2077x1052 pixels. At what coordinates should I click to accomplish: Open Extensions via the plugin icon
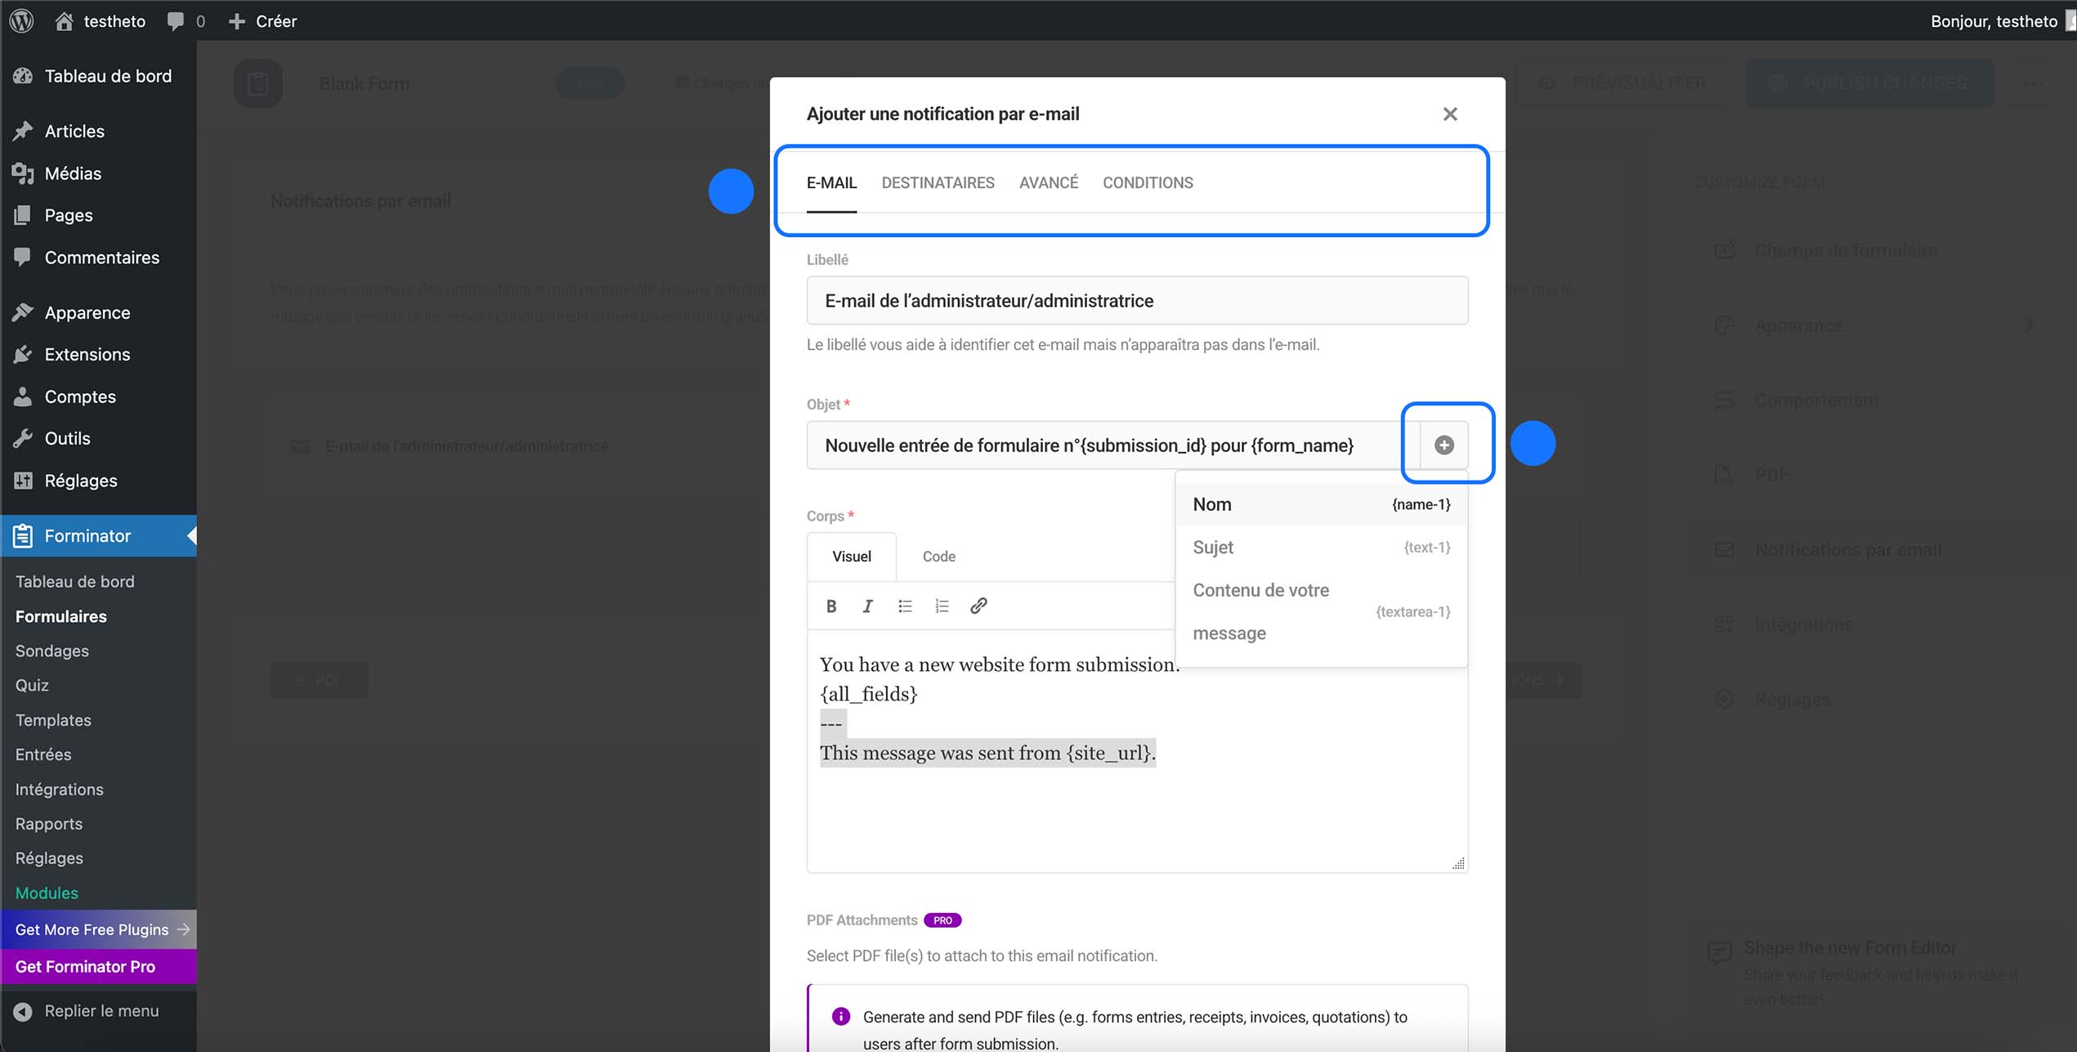coord(23,354)
